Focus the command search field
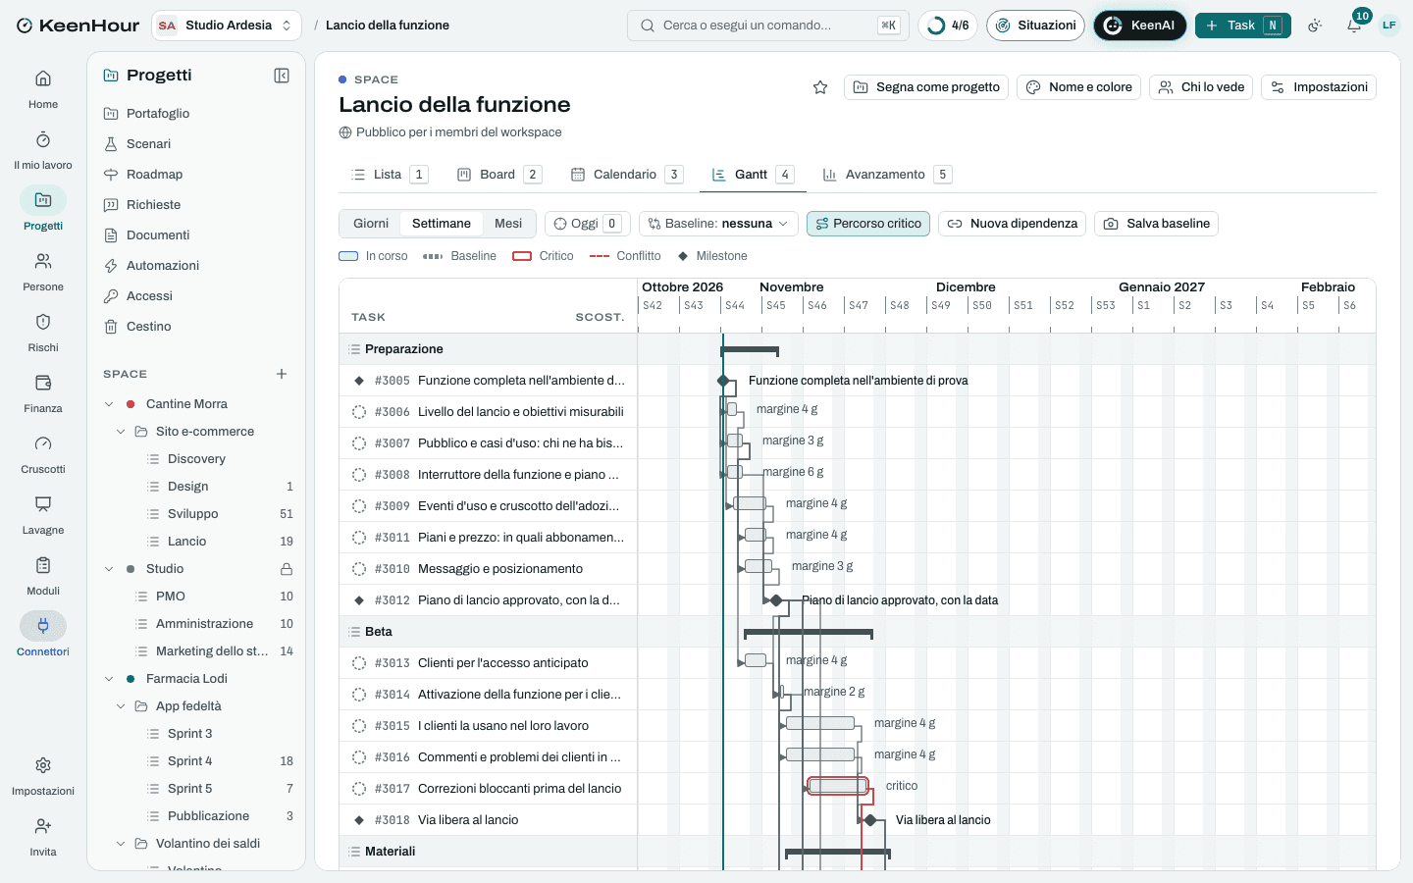This screenshot has width=1413, height=883. (x=768, y=26)
